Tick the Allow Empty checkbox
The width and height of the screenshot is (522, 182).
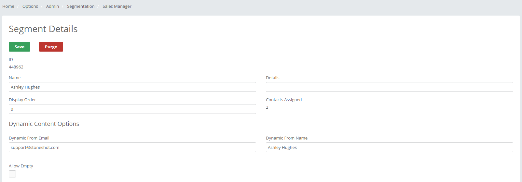tap(12, 174)
